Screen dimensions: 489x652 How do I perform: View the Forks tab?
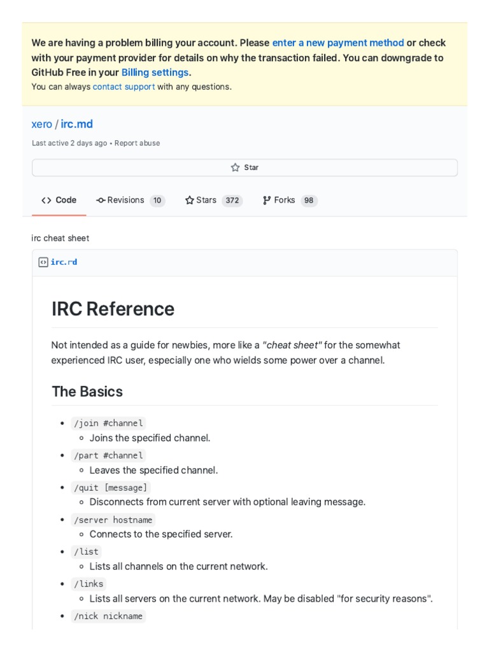click(285, 201)
